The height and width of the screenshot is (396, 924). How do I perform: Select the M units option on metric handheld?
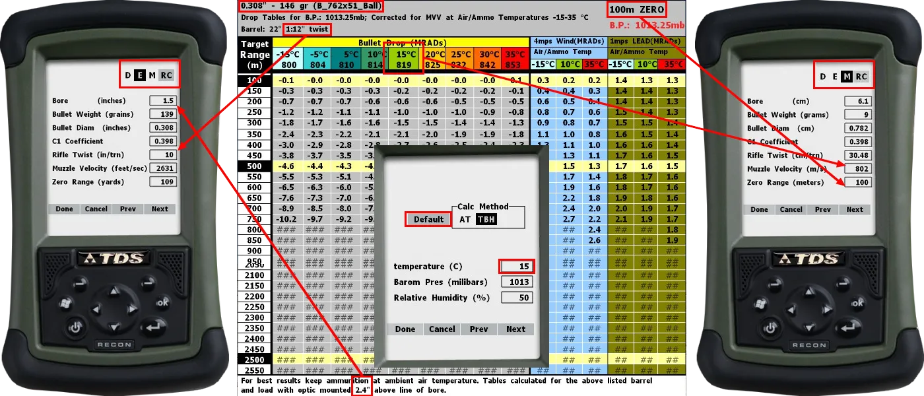pyautogui.click(x=847, y=77)
